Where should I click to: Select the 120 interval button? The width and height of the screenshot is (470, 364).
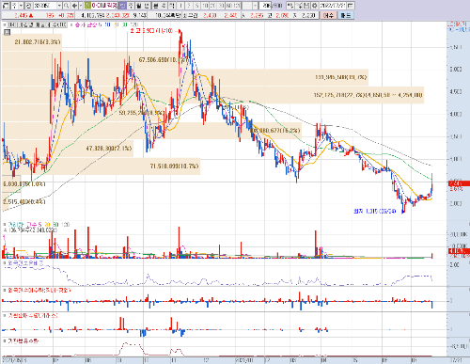point(237,6)
